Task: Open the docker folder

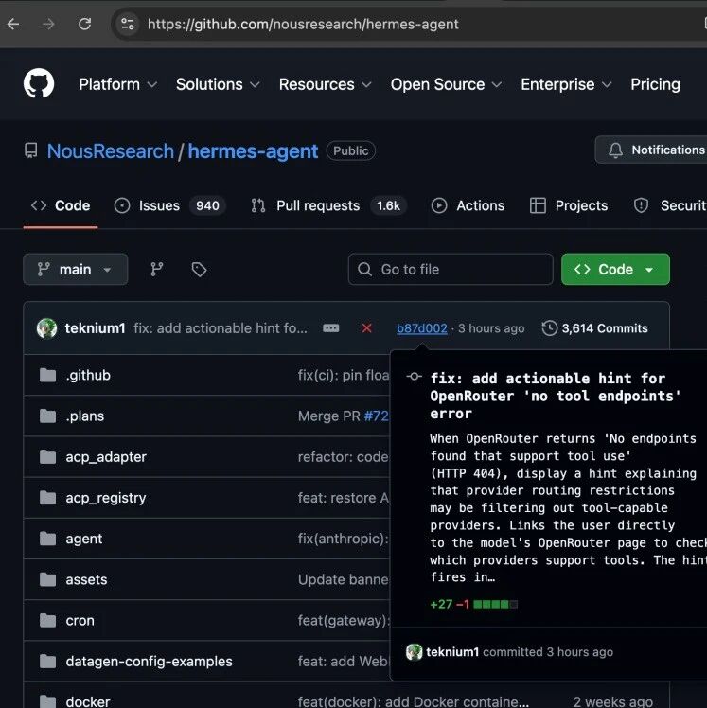Action: coord(88,701)
